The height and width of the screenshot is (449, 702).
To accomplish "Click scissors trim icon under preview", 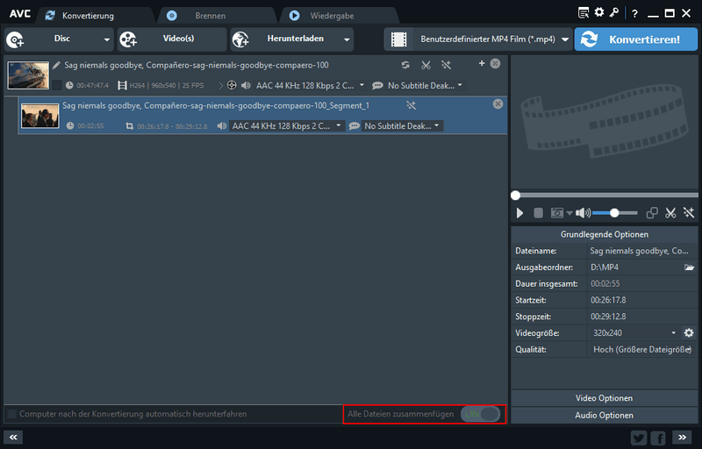I will (x=670, y=213).
